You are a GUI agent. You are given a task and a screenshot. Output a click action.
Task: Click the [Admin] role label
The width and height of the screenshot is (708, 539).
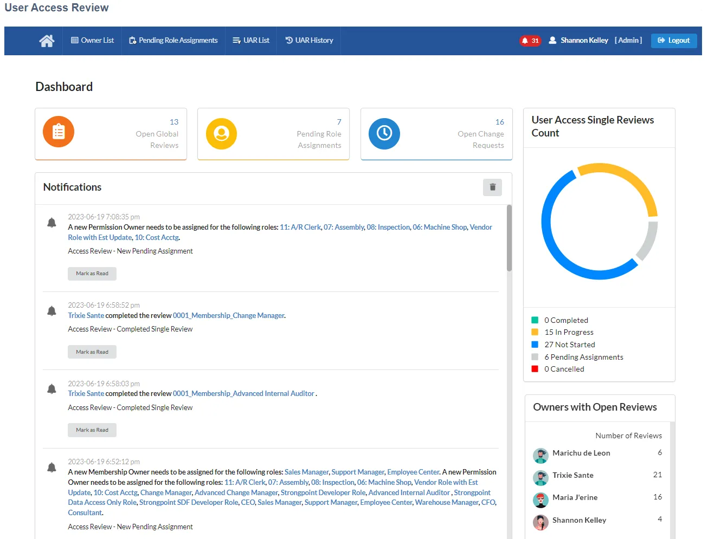pos(628,41)
